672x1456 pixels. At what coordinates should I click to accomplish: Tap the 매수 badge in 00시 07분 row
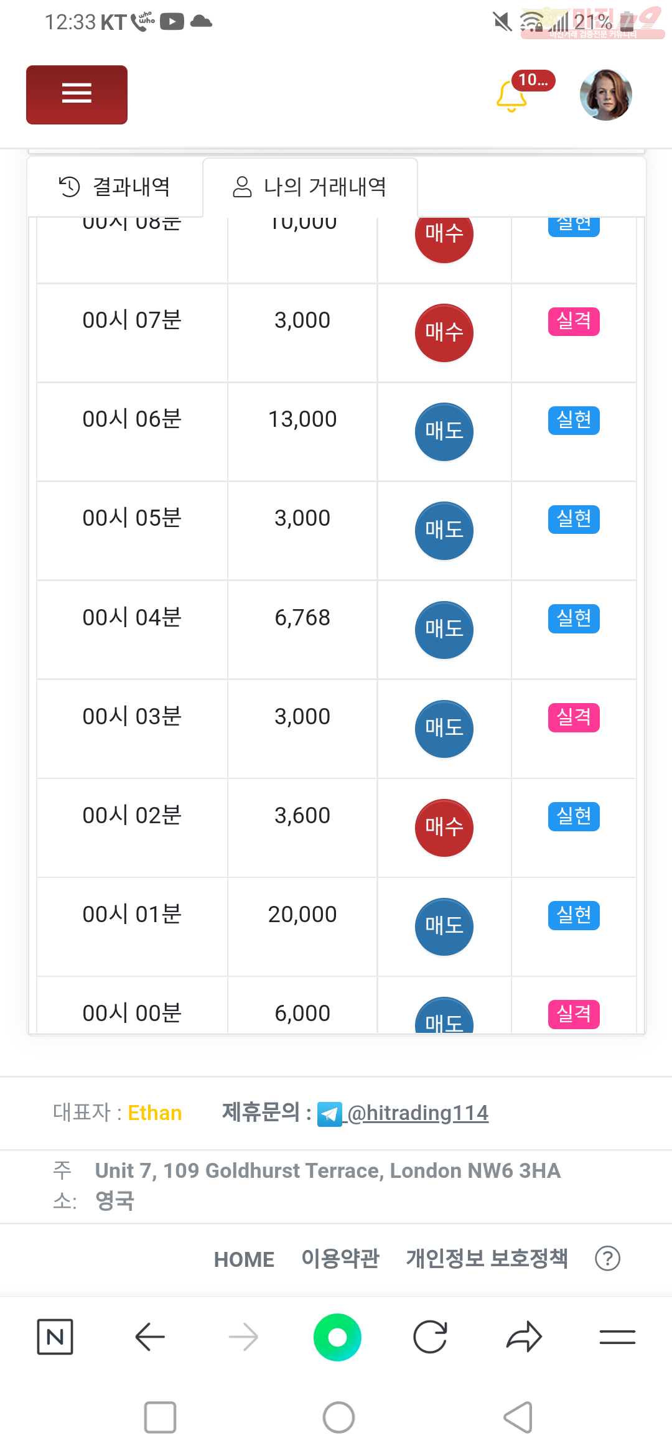coord(444,333)
